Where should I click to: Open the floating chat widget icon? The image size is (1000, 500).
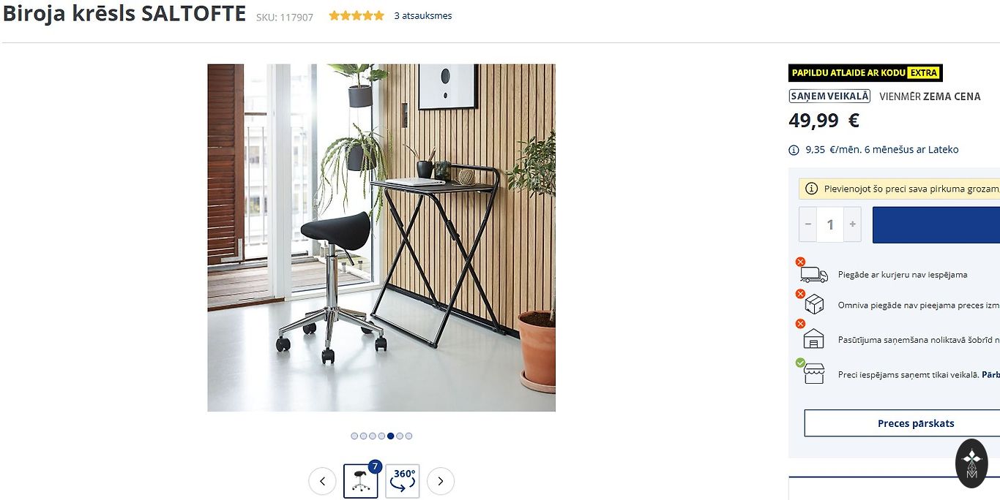click(972, 463)
